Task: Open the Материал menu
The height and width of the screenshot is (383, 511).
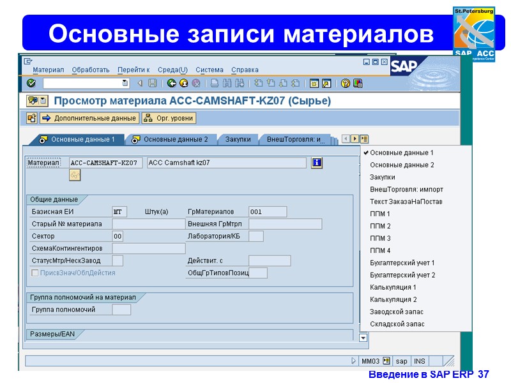Action: click(x=49, y=70)
